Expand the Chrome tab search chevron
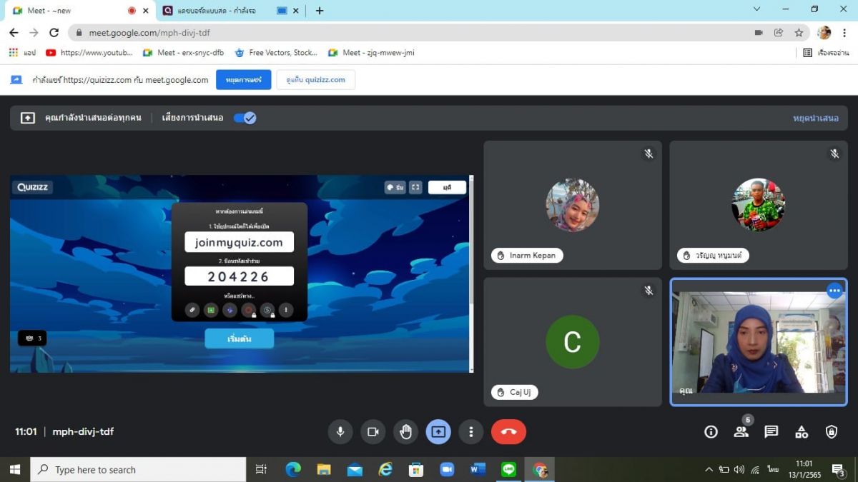The height and width of the screenshot is (482, 858). 756,10
